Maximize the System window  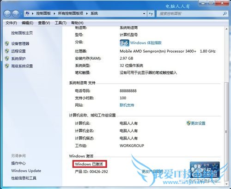point(211,3)
